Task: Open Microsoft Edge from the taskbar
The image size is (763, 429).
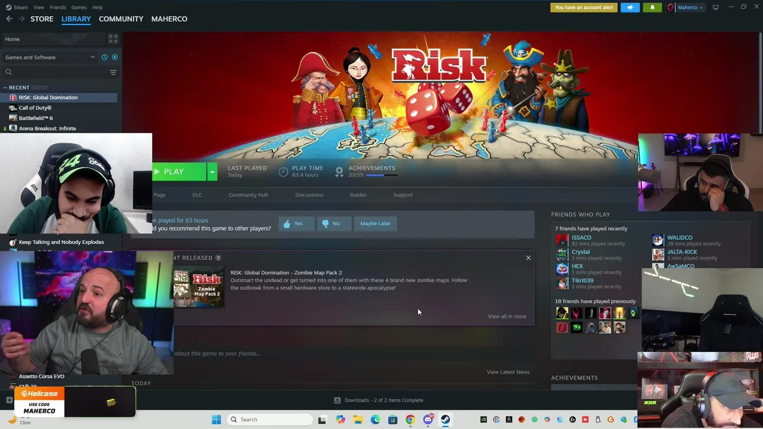Action: [x=375, y=419]
